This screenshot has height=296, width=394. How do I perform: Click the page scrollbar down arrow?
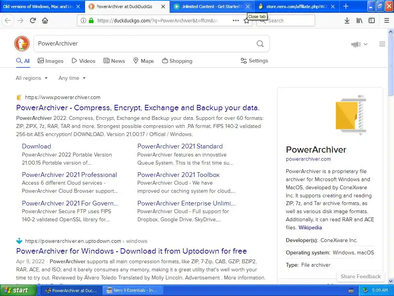click(x=391, y=281)
